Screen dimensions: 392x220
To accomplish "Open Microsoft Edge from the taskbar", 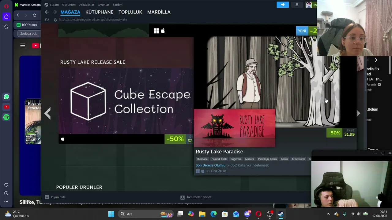I will 213,214.
